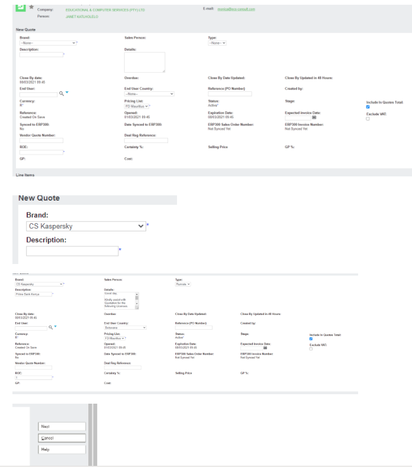Click the E-mail address link

point(236,10)
